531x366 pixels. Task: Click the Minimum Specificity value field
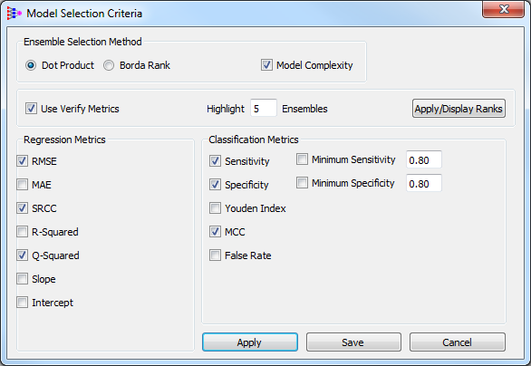424,183
